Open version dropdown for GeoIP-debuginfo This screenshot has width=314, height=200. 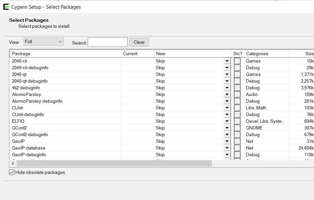coord(227,155)
